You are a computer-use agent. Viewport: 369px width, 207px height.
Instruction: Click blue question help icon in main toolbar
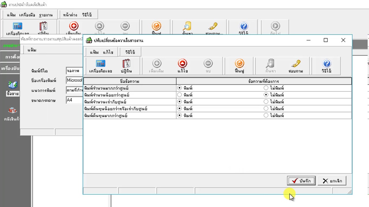tap(244, 26)
